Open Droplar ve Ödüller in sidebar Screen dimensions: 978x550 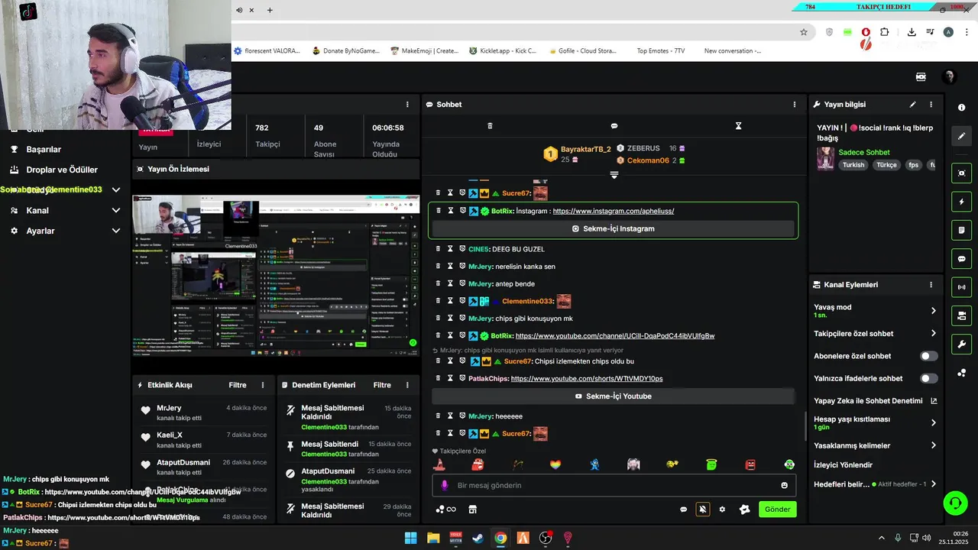click(x=62, y=170)
